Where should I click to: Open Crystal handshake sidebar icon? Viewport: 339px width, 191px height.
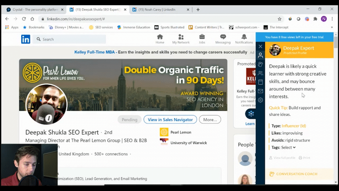click(x=260, y=64)
